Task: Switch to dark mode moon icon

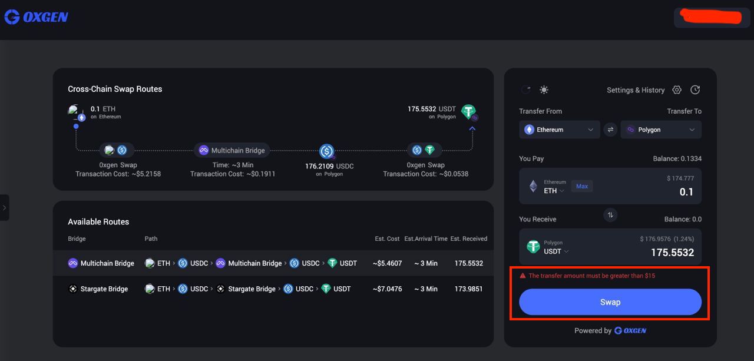Action: pyautogui.click(x=527, y=90)
